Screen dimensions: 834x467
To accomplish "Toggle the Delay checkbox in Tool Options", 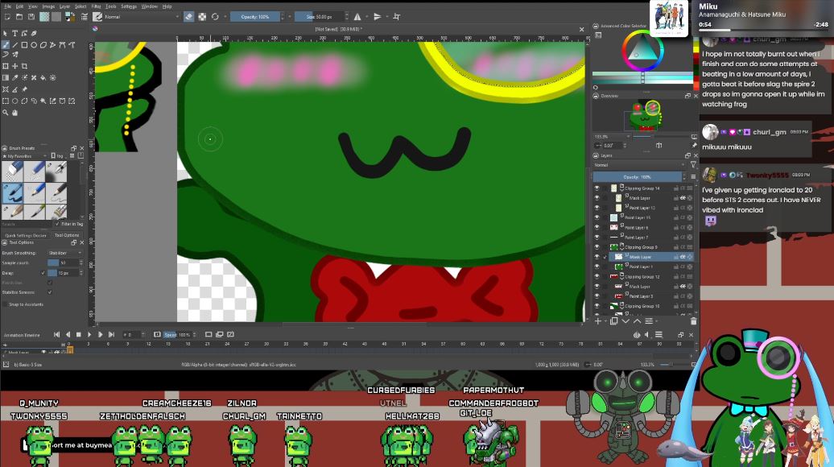I will 43,273.
